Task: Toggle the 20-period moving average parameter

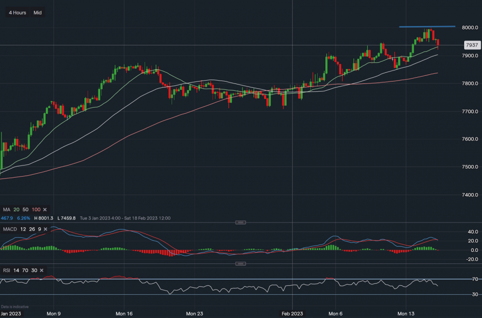Action: pos(15,209)
